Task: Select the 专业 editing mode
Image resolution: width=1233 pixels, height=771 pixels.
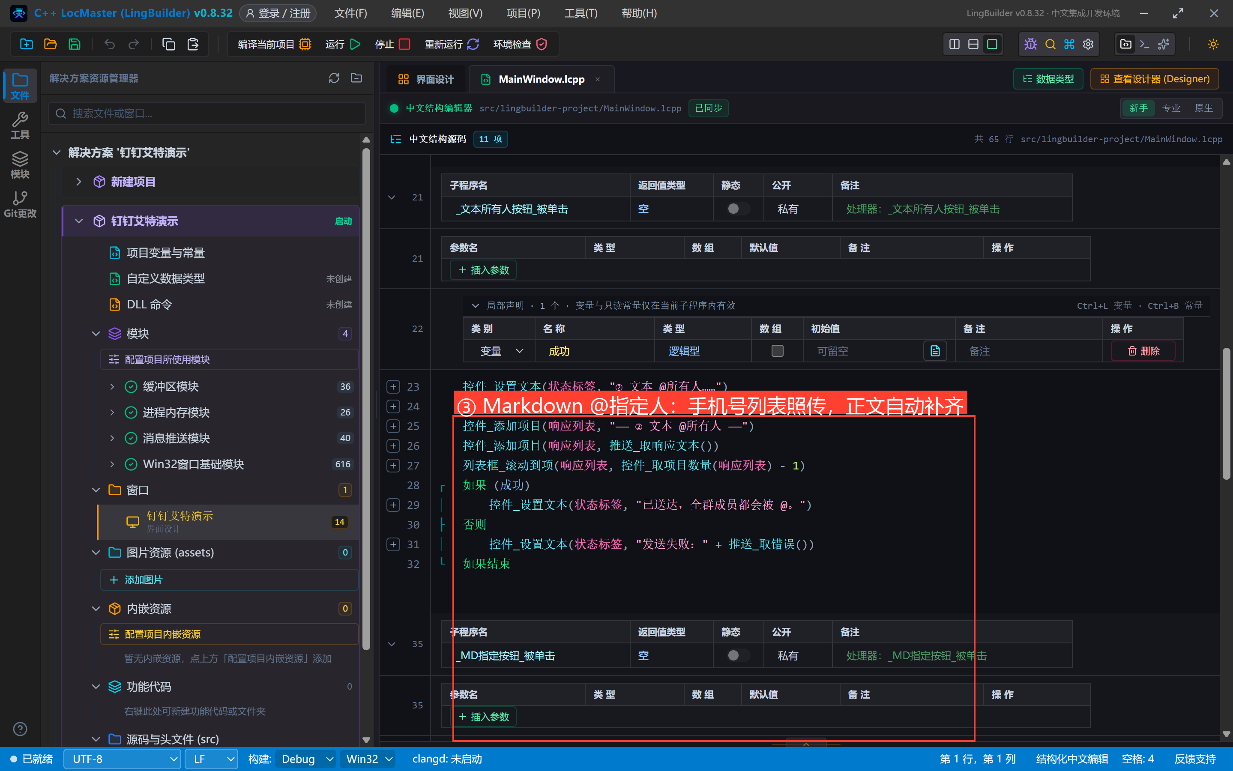Action: click(x=1171, y=108)
